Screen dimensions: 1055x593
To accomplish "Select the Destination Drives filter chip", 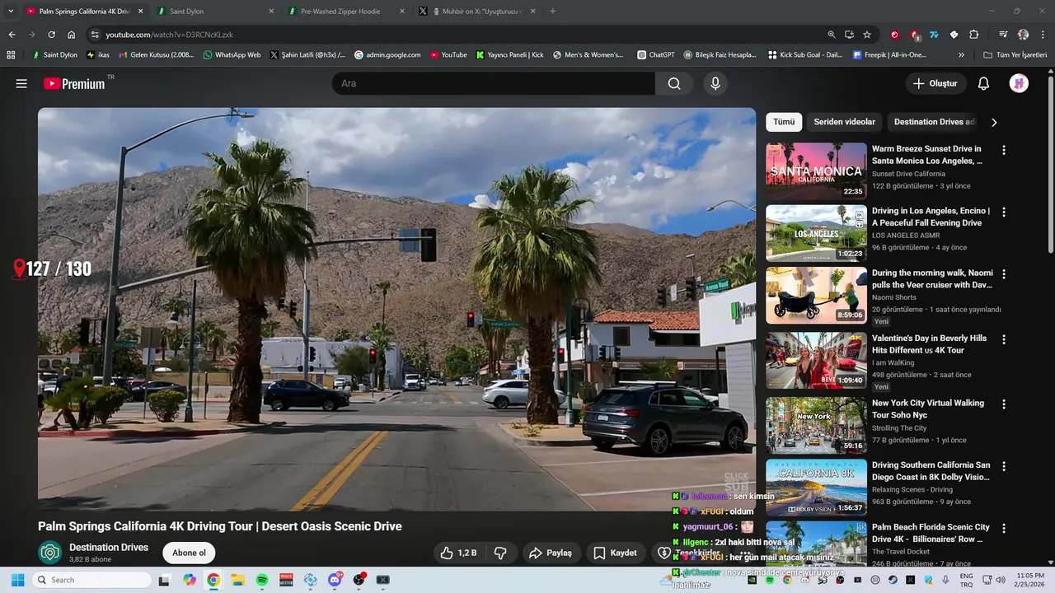I will (935, 122).
